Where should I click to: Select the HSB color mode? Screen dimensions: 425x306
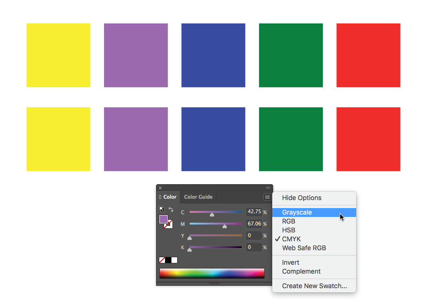(x=289, y=230)
